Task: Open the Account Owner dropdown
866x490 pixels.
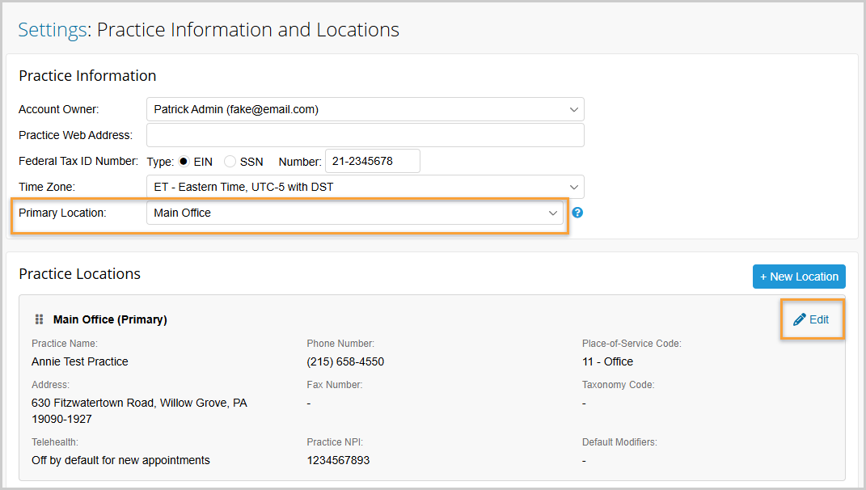Action: point(365,109)
